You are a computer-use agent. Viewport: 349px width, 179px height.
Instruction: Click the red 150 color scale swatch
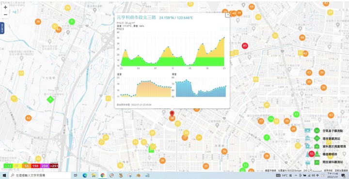(x=35, y=165)
